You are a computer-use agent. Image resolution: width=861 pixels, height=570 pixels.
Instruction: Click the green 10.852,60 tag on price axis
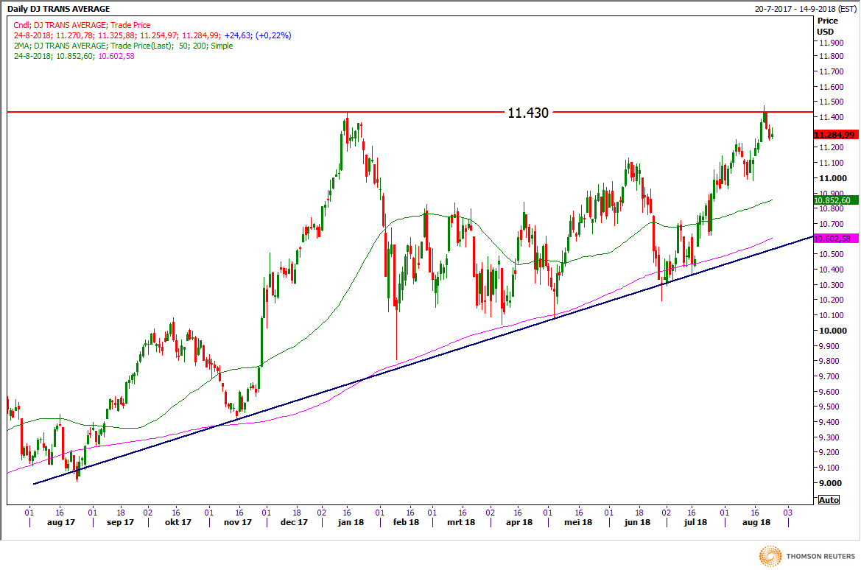834,200
